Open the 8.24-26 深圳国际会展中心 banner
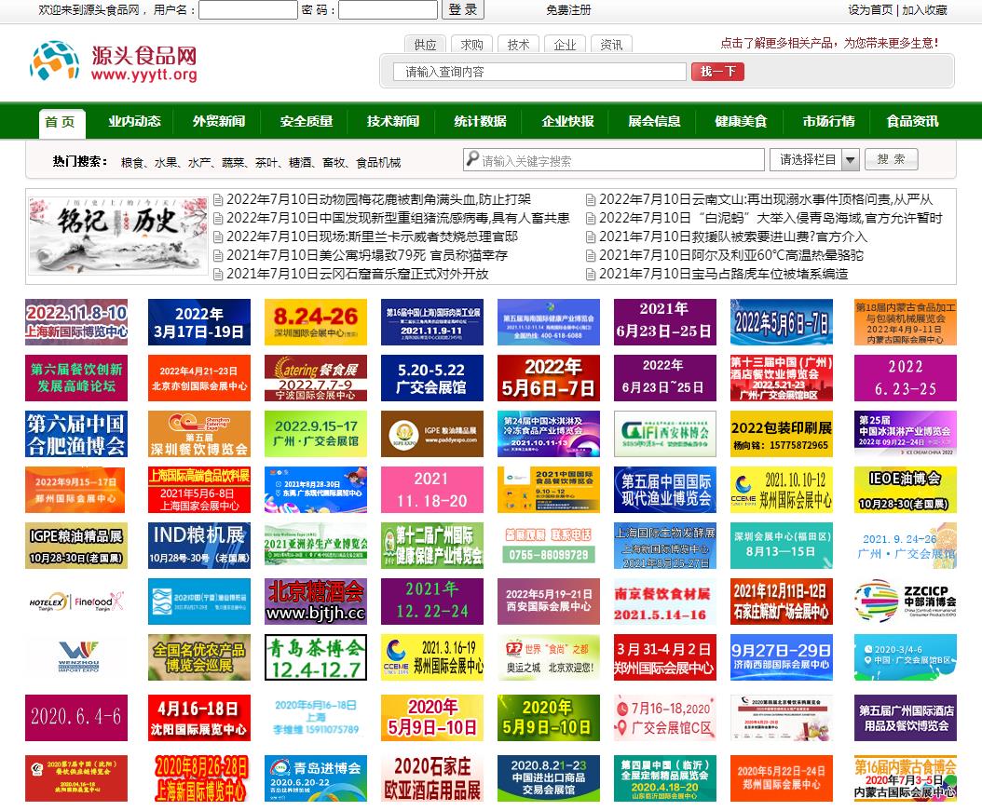The width and height of the screenshot is (982, 811). pyautogui.click(x=316, y=322)
